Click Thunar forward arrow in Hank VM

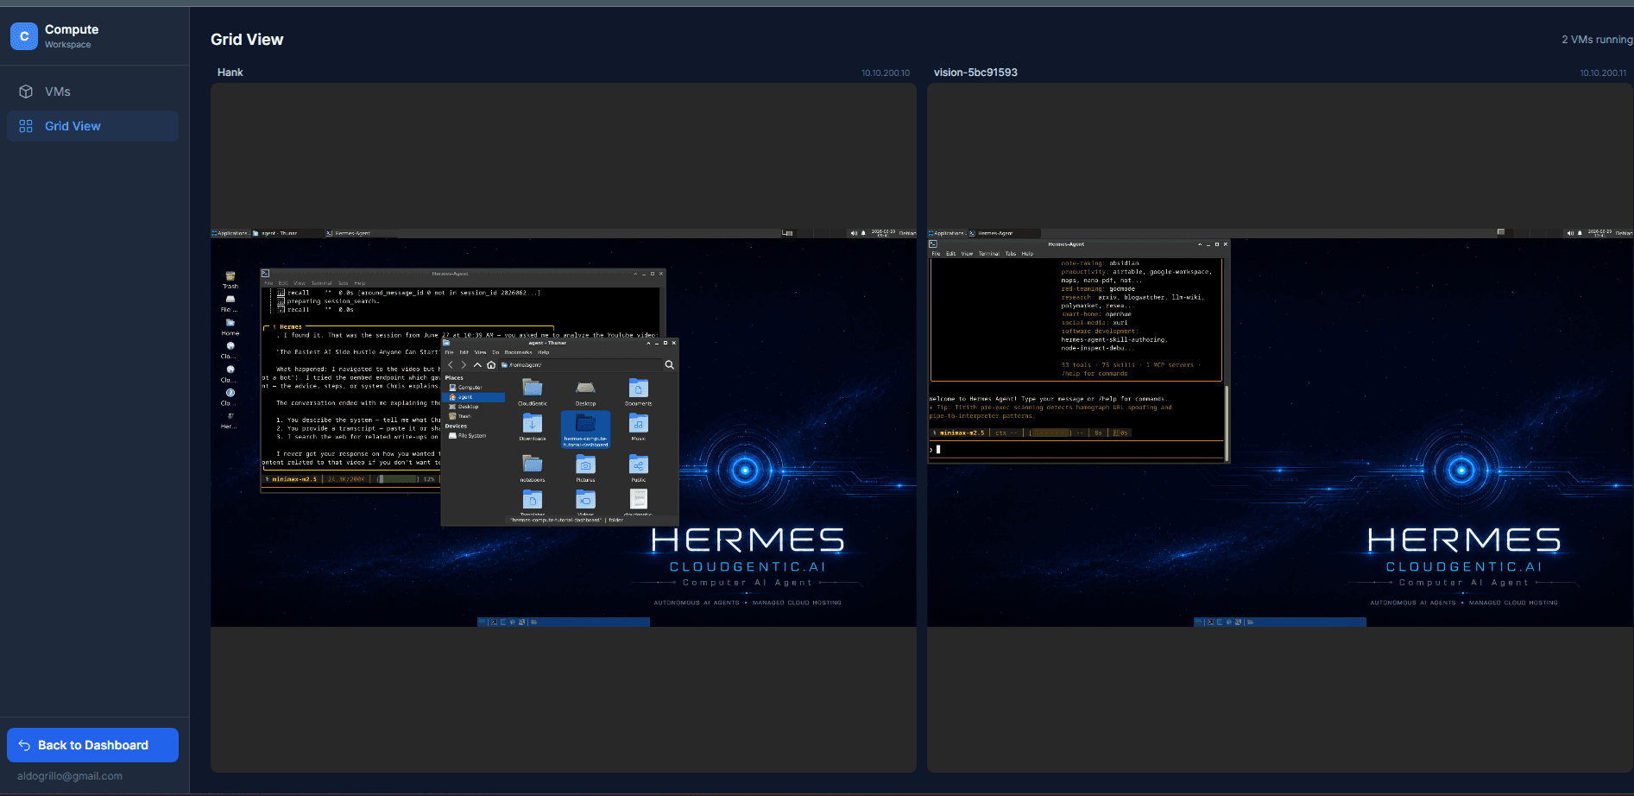pyautogui.click(x=464, y=365)
